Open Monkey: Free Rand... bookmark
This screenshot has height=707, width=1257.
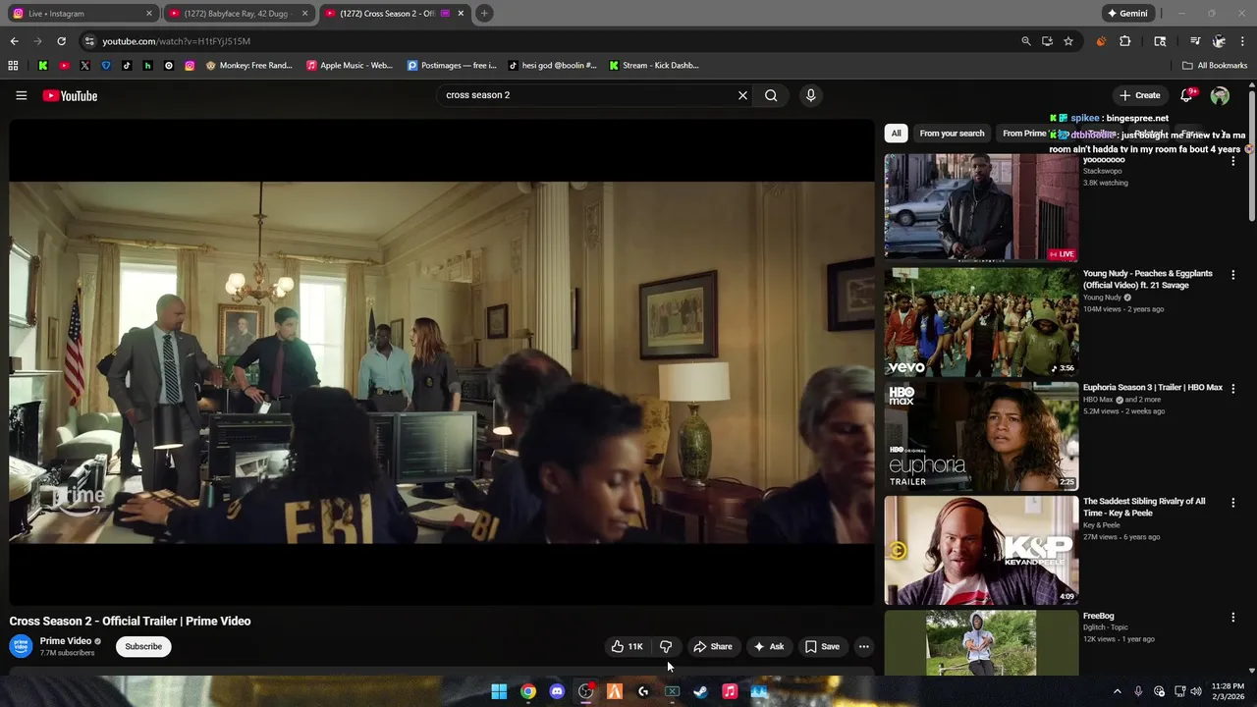249,66
